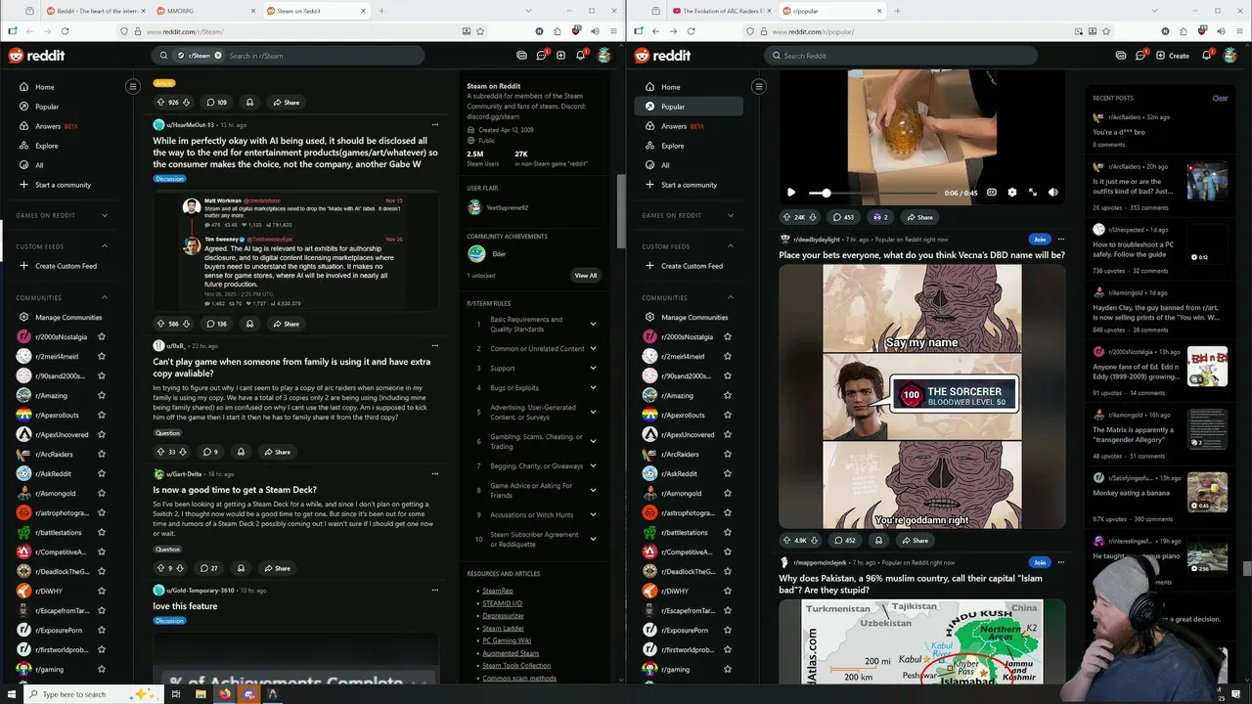Remove r/Steam search scope chip

(218, 56)
